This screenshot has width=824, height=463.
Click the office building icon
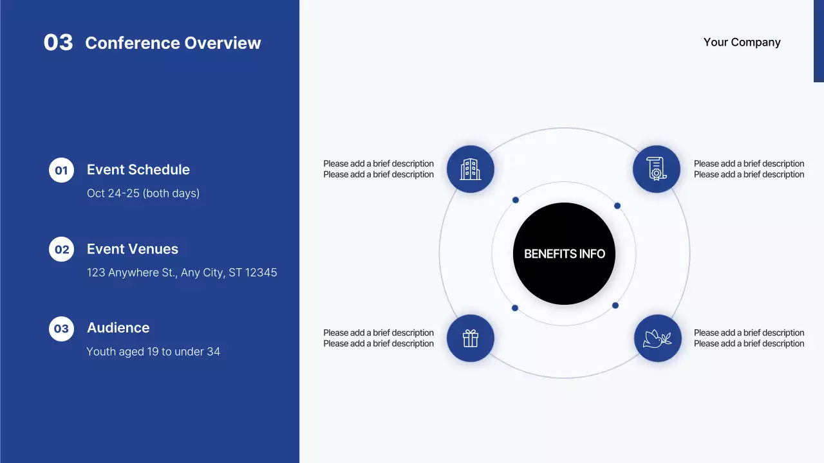[x=470, y=169]
